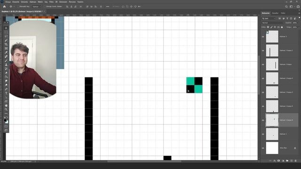Viewport: 301px width, 169px height.
Task: Select the Lasso tool
Action: 6,36
